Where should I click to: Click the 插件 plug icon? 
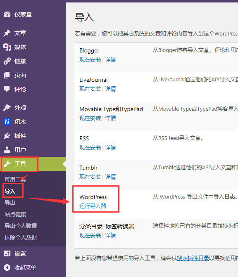pyautogui.click(x=7, y=136)
